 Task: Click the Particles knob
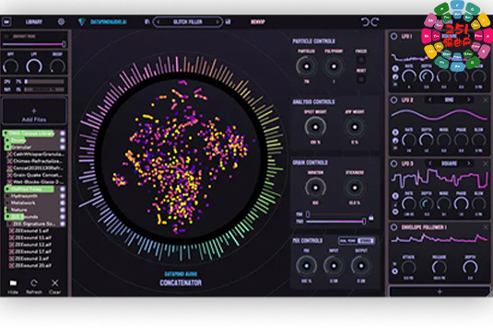point(306,66)
